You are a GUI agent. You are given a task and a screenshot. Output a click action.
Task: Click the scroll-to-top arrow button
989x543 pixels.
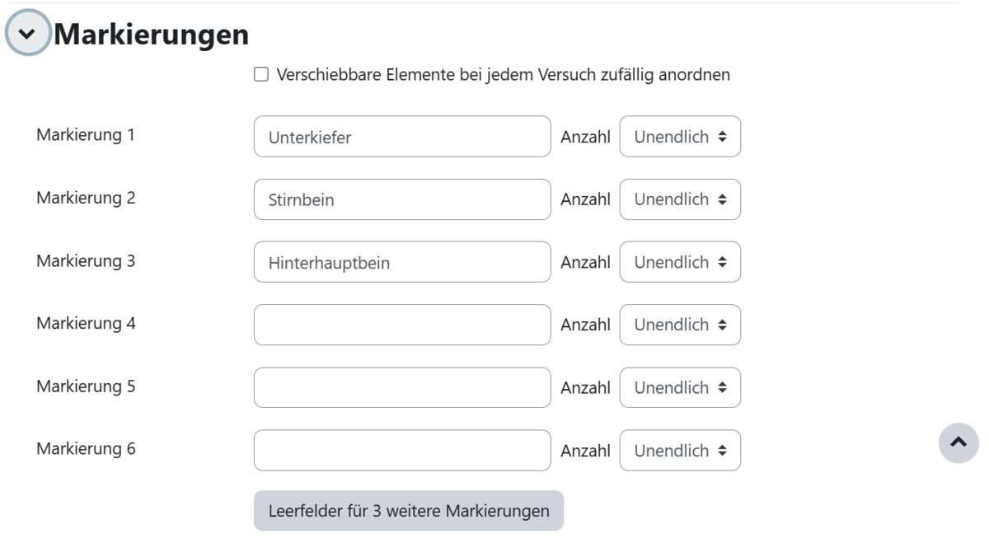[959, 442]
